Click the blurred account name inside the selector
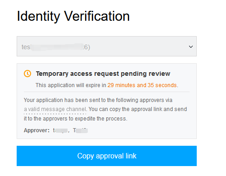The image size is (226, 176). [57, 47]
